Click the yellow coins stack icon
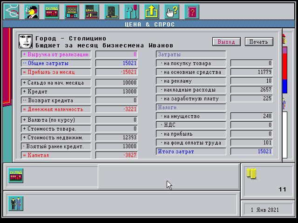Screen dimensions: 298x223 (x=251, y=174)
